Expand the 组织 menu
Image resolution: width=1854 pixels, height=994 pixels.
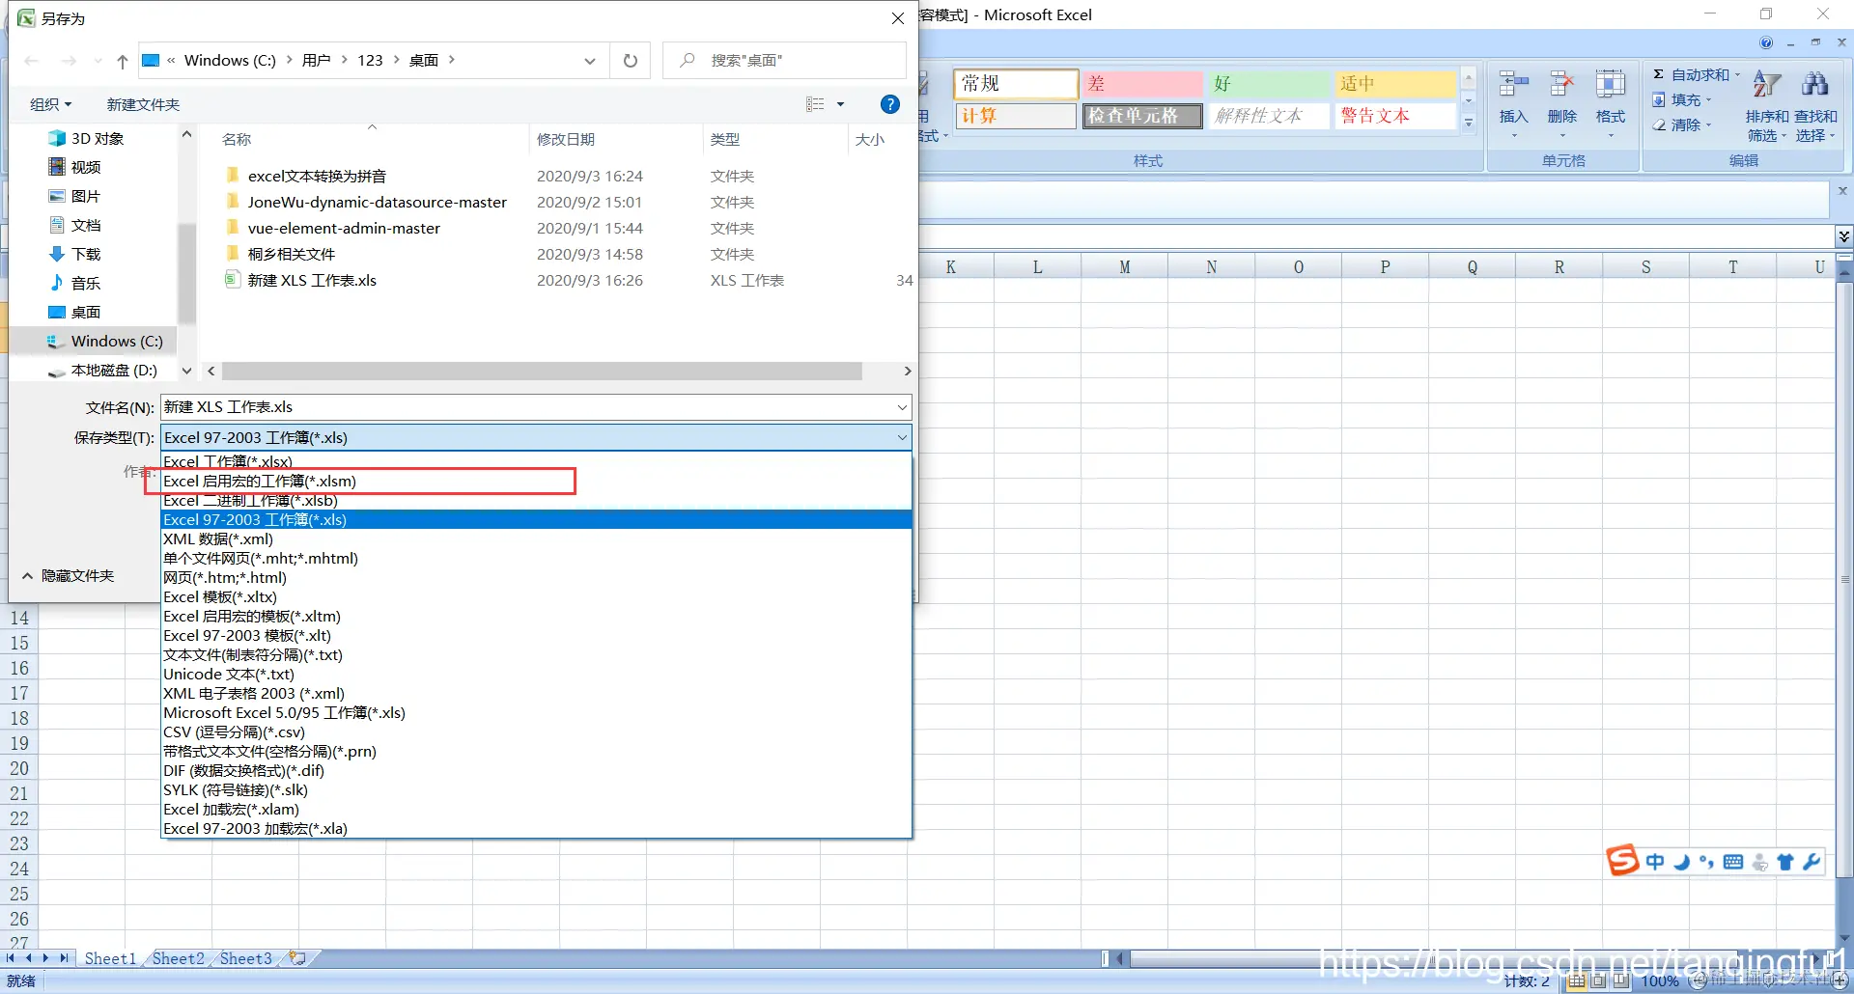pyautogui.click(x=50, y=104)
